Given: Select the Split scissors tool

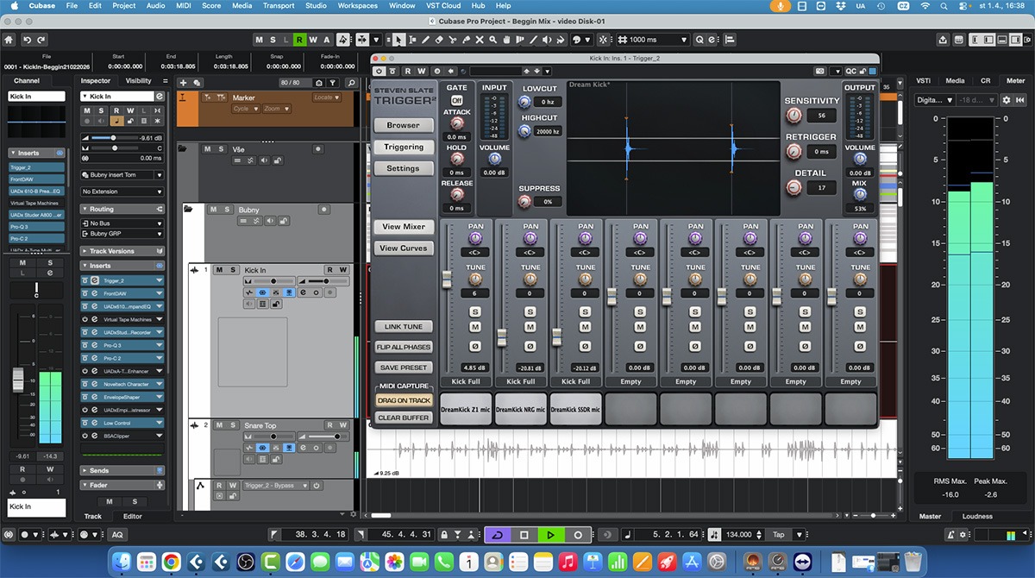Looking at the screenshot, I should click(454, 40).
